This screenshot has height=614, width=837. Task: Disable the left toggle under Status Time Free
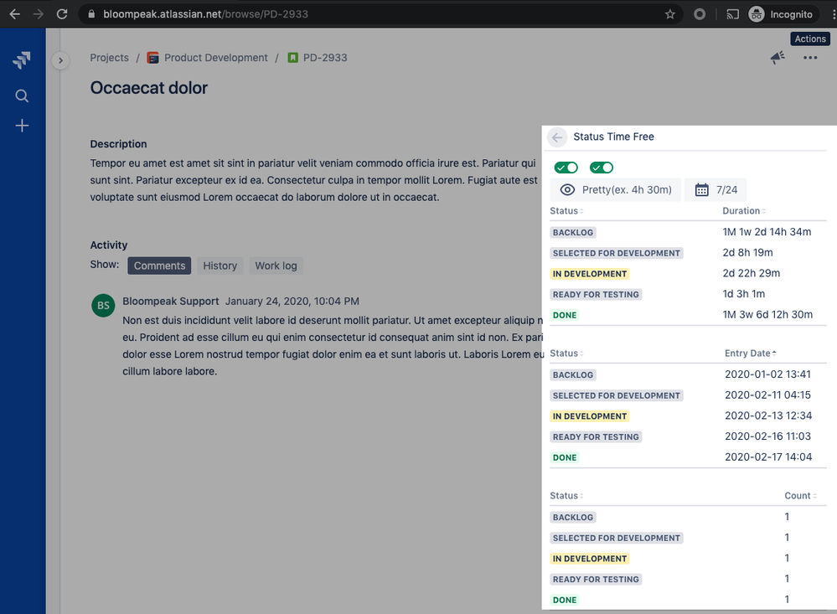(x=566, y=168)
